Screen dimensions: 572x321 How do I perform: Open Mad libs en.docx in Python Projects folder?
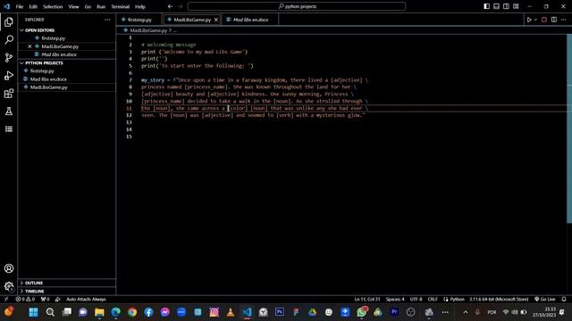pos(67,79)
